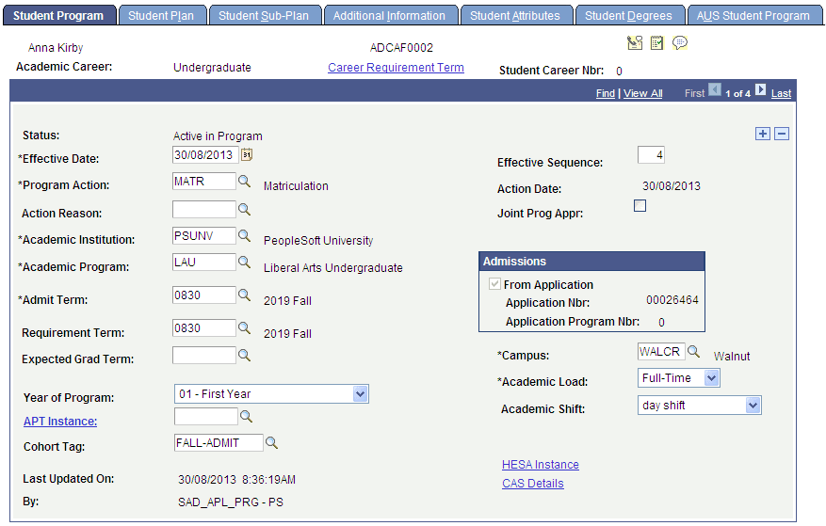826x526 pixels.
Task: Switch to the Student Plan tab
Action: 161,16
